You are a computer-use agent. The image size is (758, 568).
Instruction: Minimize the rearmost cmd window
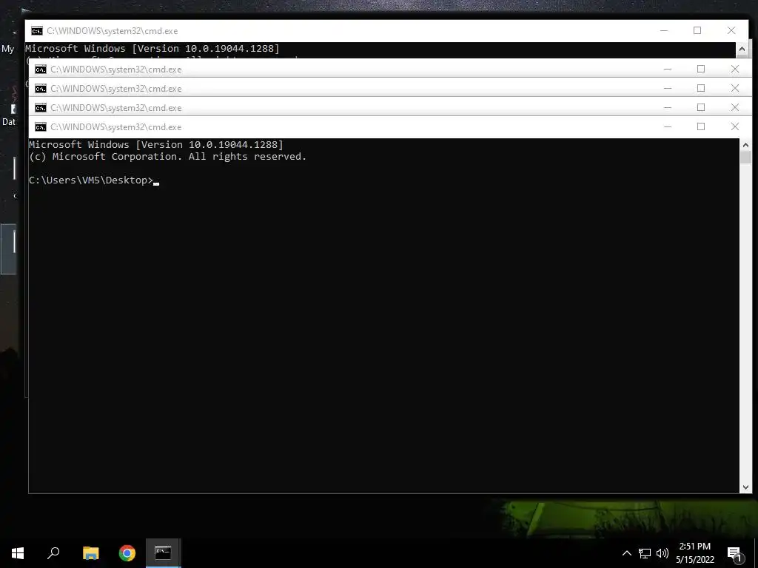point(664,30)
